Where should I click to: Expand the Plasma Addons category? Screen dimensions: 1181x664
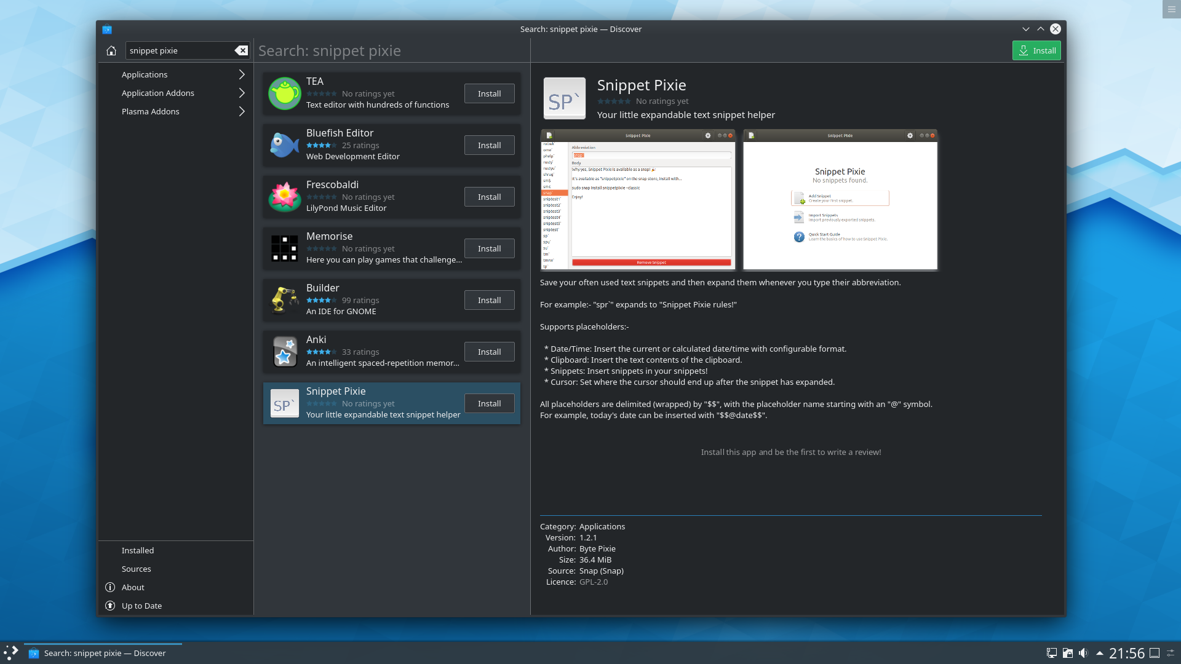tap(242, 111)
